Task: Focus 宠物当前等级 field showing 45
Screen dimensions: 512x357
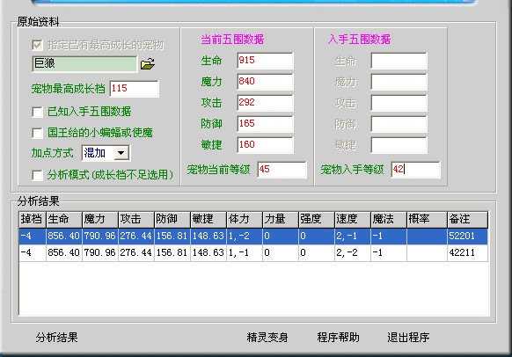Action: click(282, 170)
